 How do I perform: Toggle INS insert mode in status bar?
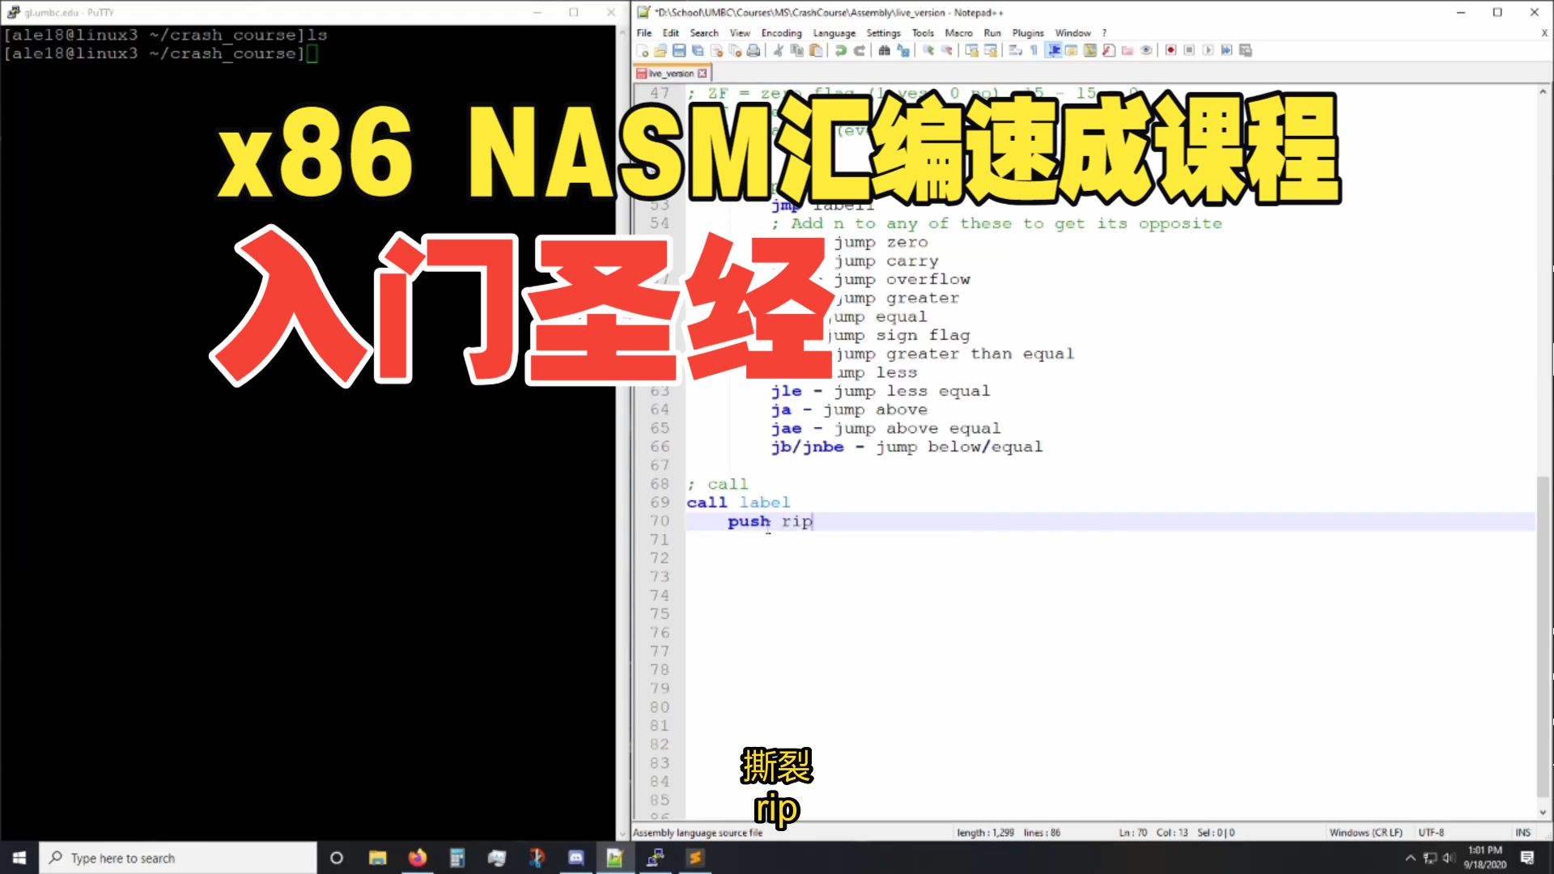point(1522,832)
